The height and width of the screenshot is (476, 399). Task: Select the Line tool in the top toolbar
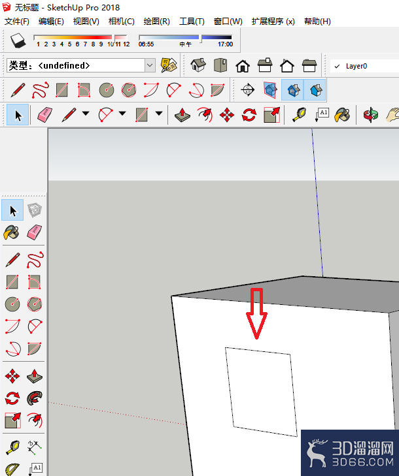click(69, 115)
